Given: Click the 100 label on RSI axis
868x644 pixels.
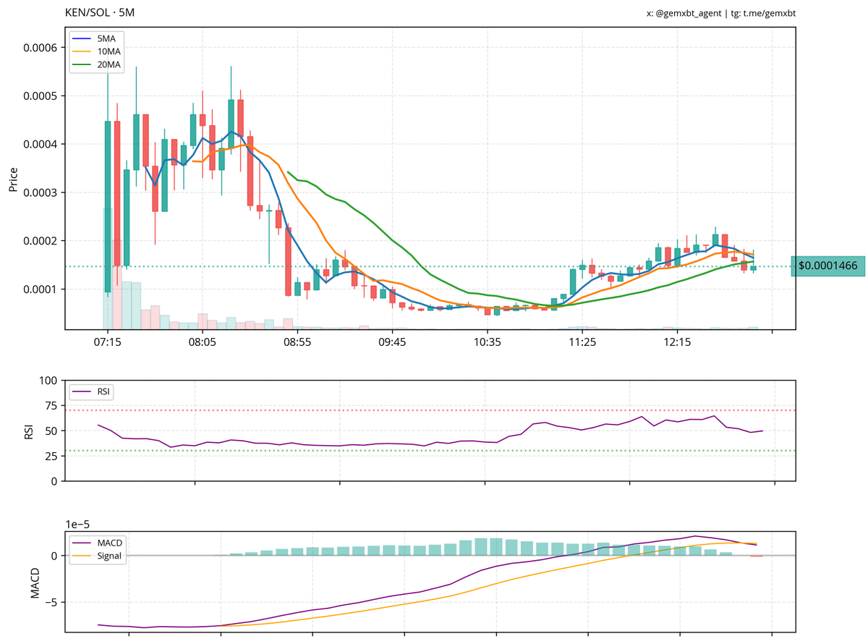Looking at the screenshot, I should (x=48, y=381).
